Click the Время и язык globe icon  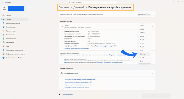pos(3,42)
